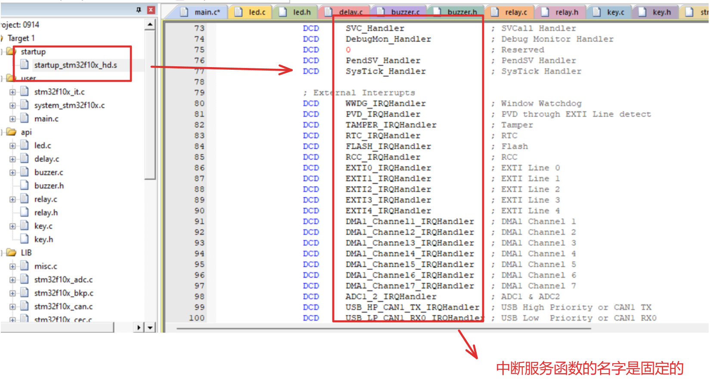Click the file icon beside key.h
710x380 pixels.
pos(25,239)
